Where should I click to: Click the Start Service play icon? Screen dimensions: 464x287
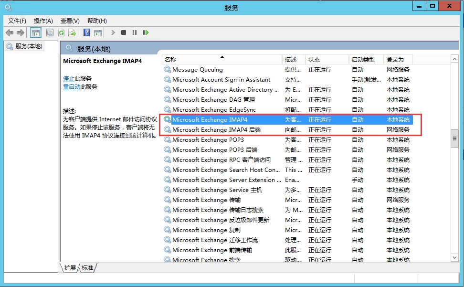click(113, 32)
